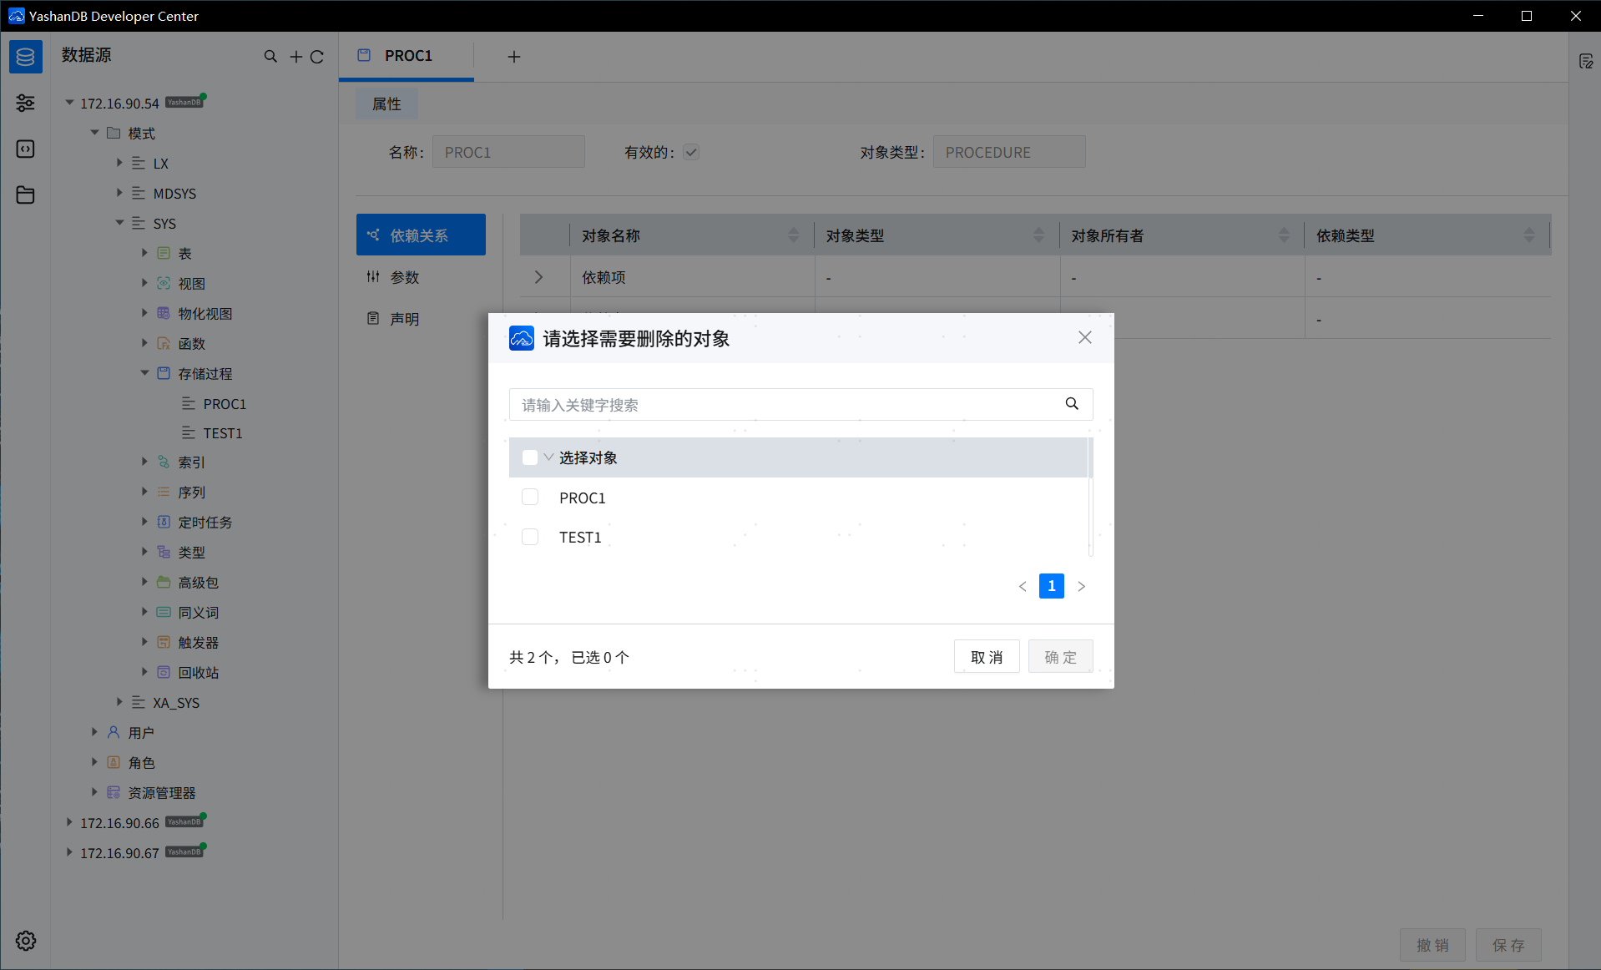Check the PROC1 checkbox in the dialog

point(530,497)
